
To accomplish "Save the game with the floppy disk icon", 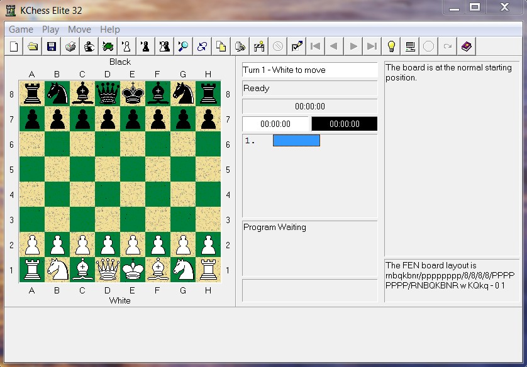I will click(x=52, y=46).
